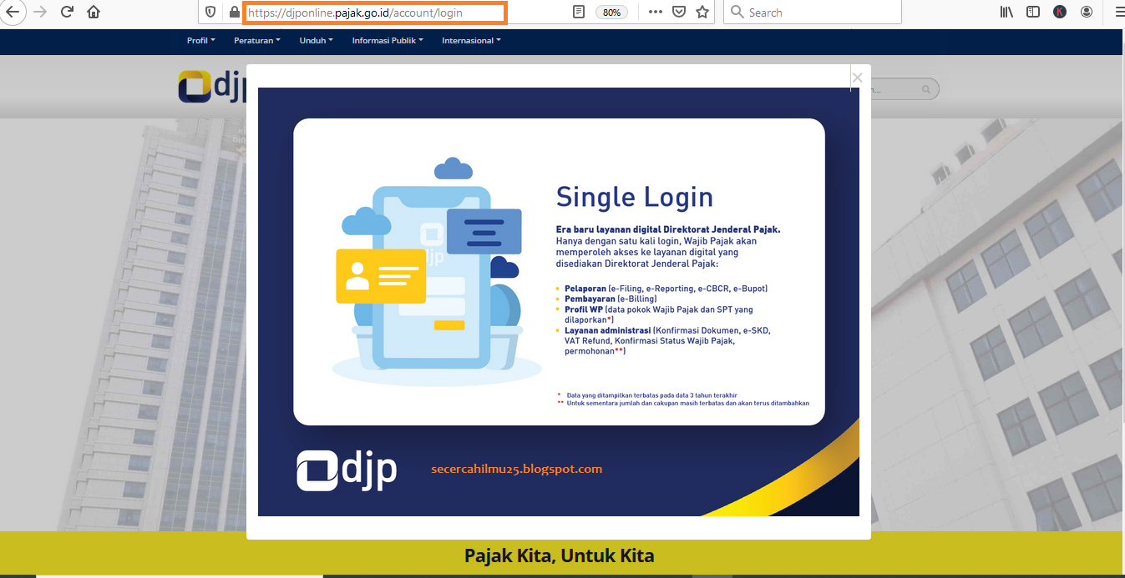Bookmark this page with the star icon

tap(702, 12)
